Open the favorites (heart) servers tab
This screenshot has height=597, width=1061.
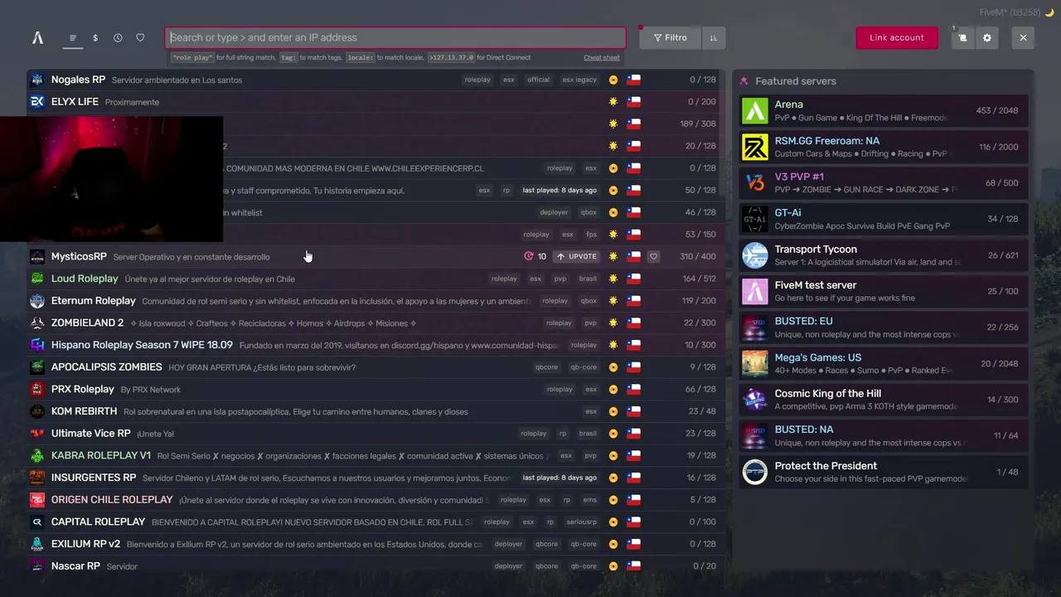(x=140, y=37)
